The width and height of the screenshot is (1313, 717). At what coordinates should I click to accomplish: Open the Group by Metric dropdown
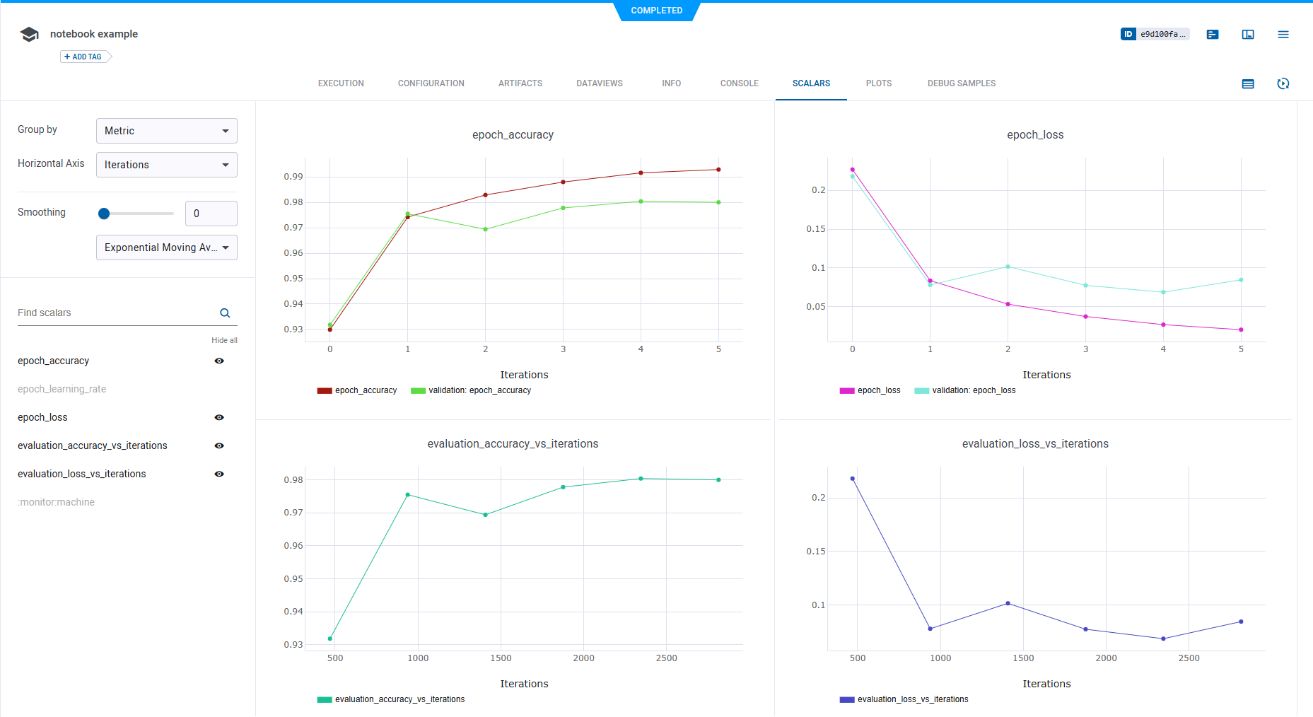tap(166, 131)
